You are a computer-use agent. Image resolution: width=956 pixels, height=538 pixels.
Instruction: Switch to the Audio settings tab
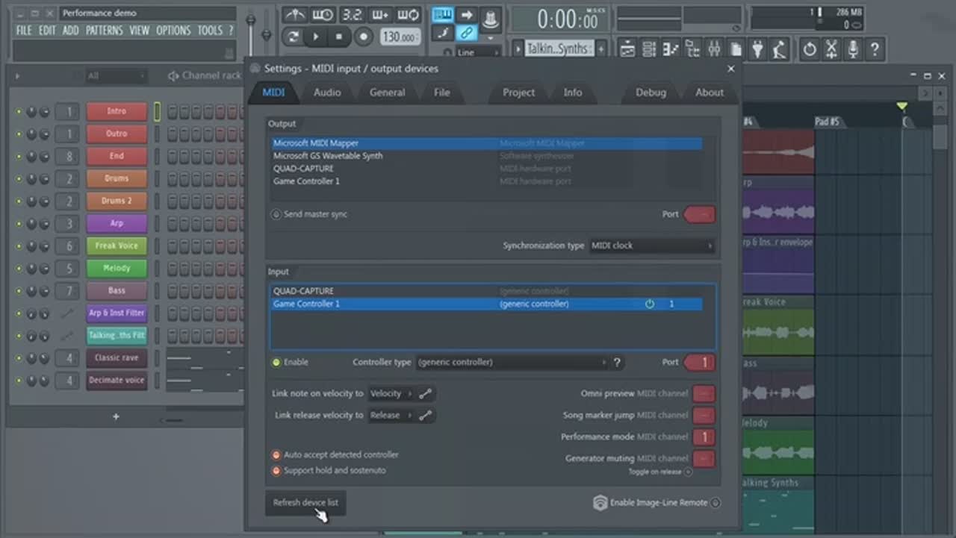pos(327,93)
